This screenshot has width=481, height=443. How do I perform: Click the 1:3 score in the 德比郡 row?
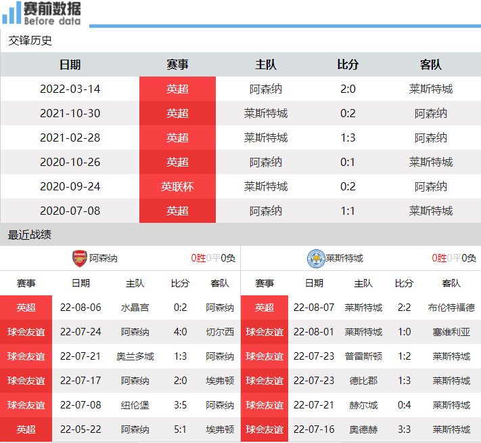click(404, 381)
